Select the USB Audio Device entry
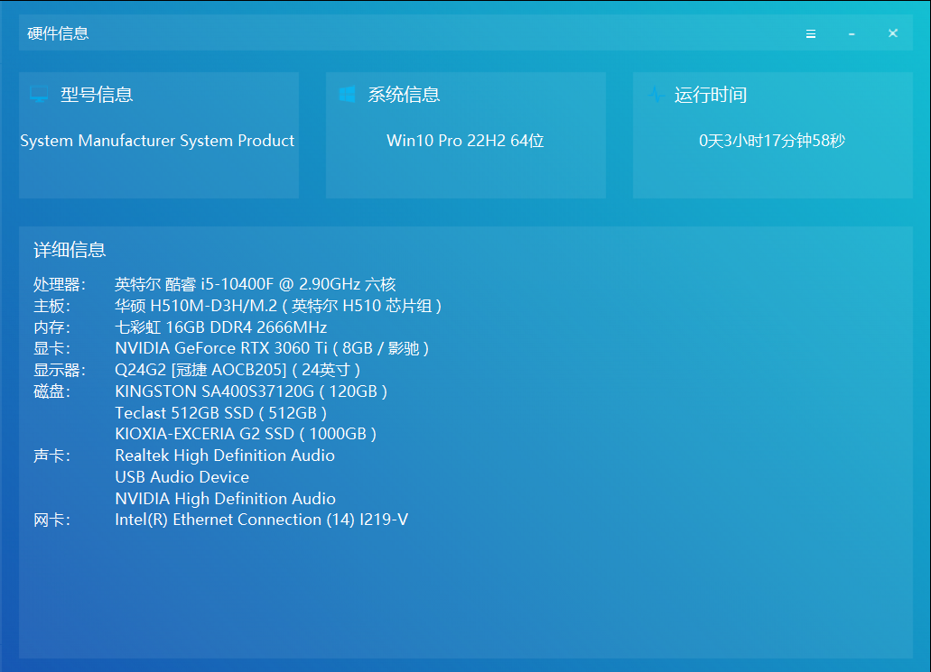The image size is (931, 672). click(182, 477)
